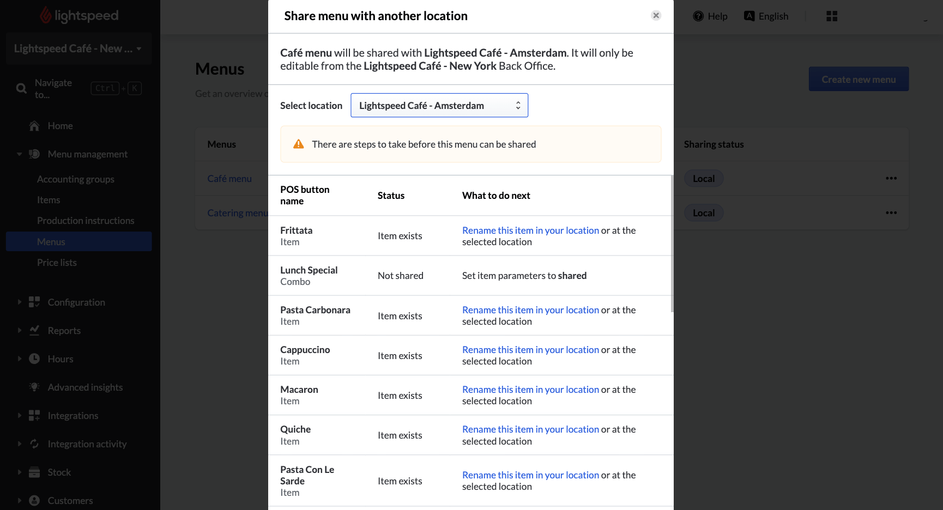
Task: Open the apps grid icon
Action: [x=831, y=16]
